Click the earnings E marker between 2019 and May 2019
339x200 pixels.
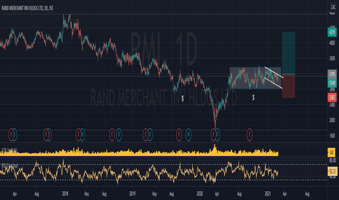coord(145,135)
